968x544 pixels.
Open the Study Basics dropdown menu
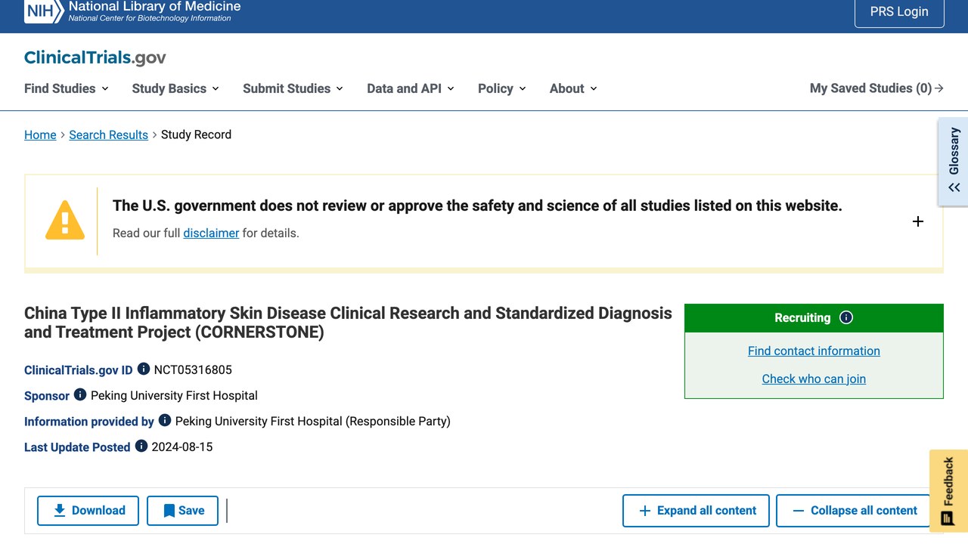tap(175, 88)
